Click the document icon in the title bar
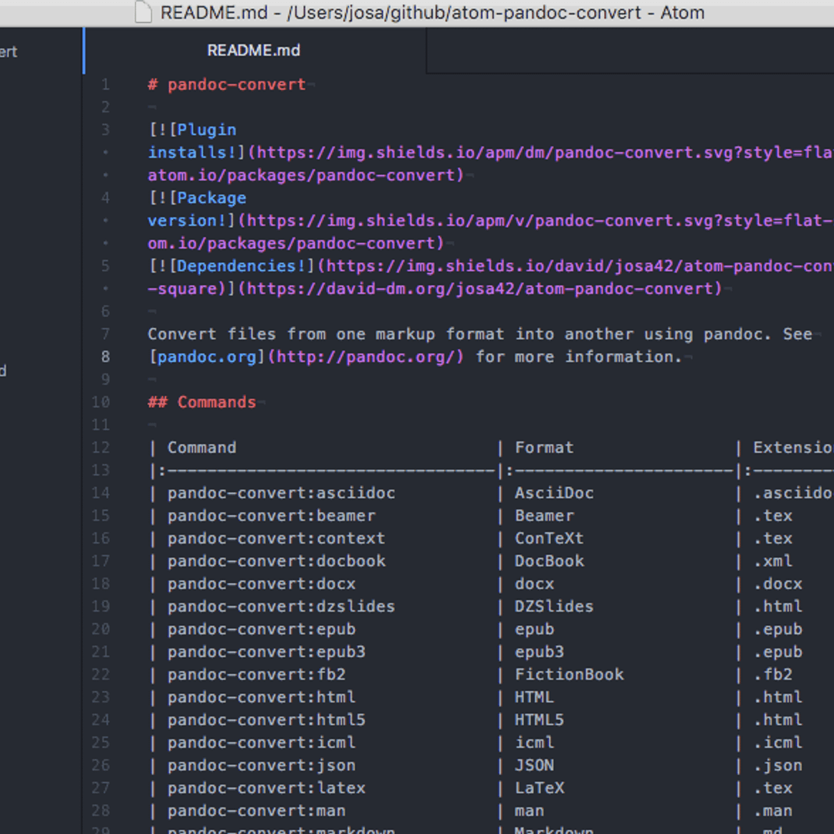This screenshot has width=834, height=834. (x=143, y=13)
